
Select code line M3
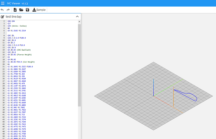(9, 57)
